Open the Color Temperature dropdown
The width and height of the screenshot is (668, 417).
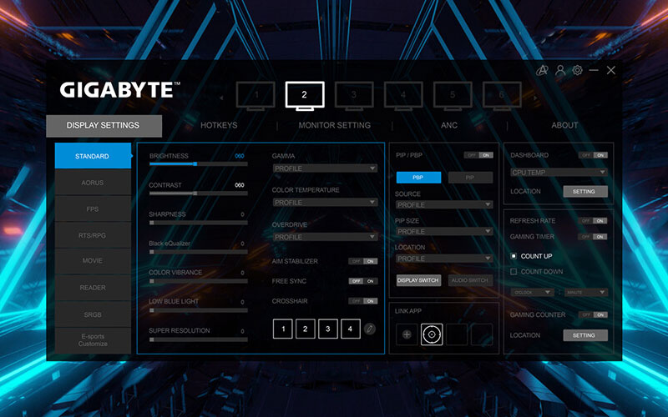(325, 203)
